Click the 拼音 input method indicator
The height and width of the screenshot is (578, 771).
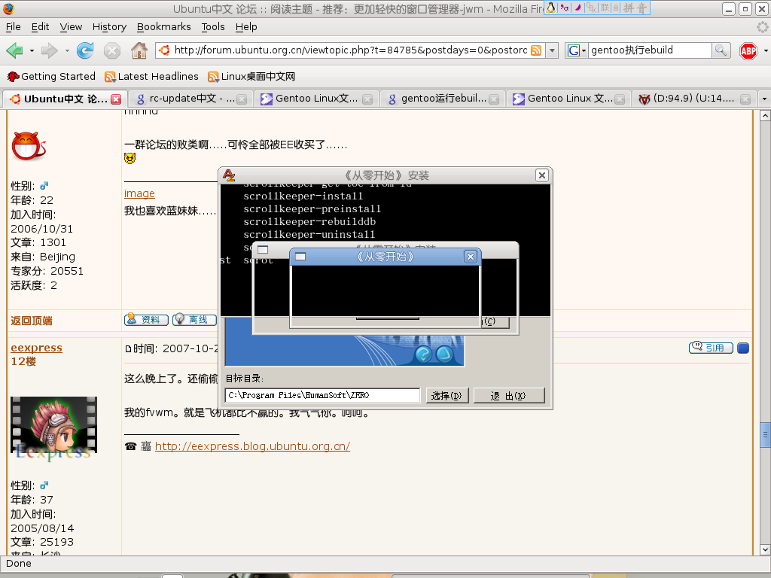click(635, 8)
